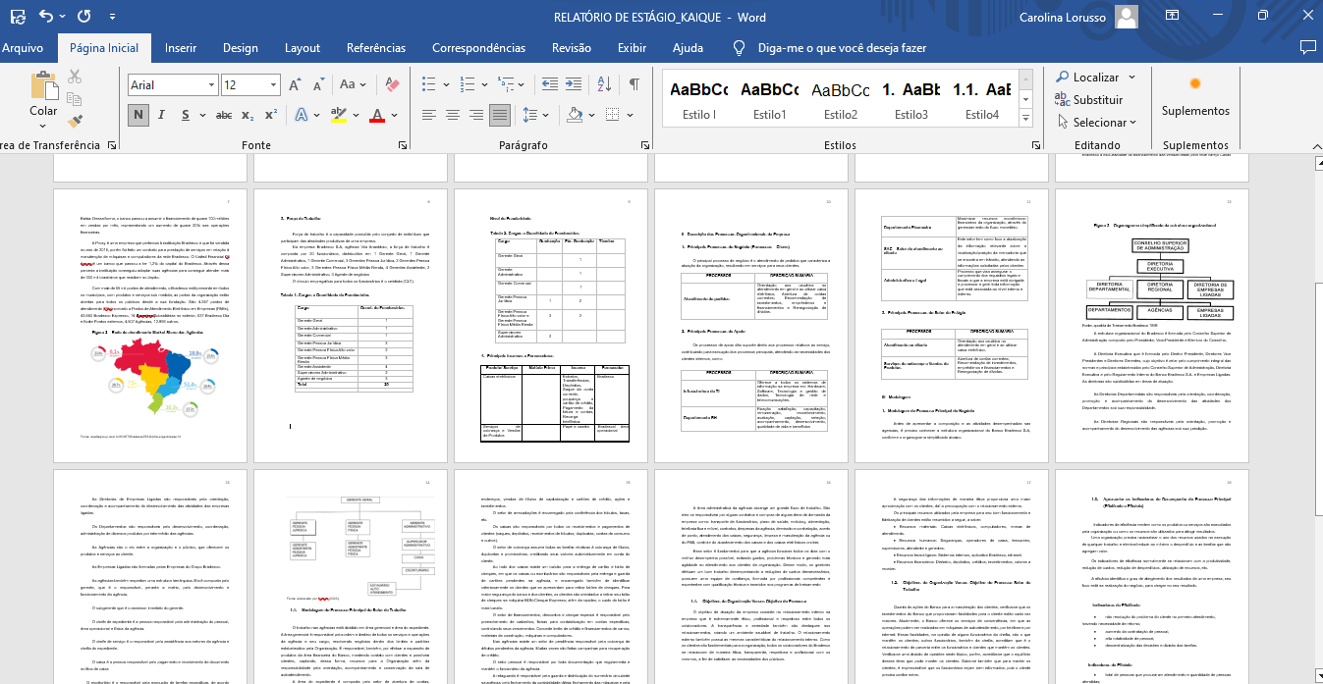Open the Arquivo menu
This screenshot has width=1323, height=684.
click(23, 47)
